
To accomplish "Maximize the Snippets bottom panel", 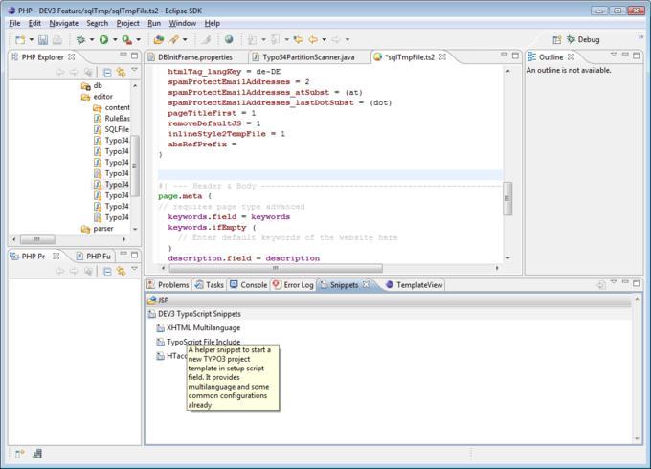I will point(637,283).
